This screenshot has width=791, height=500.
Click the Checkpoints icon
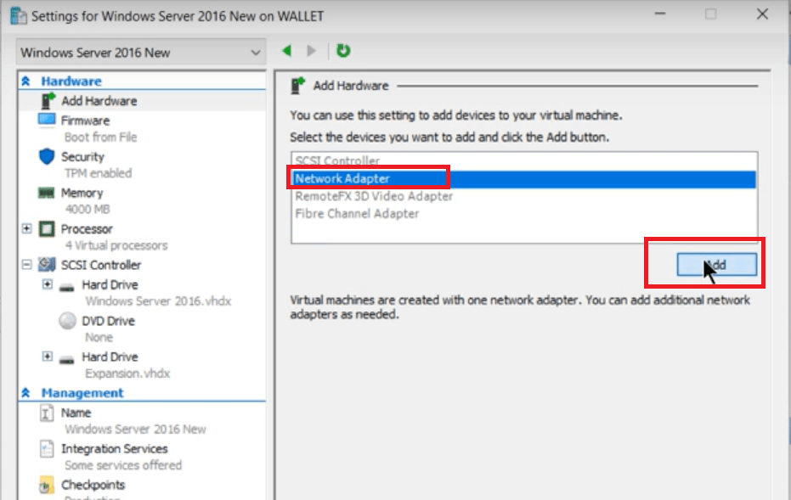(x=47, y=486)
